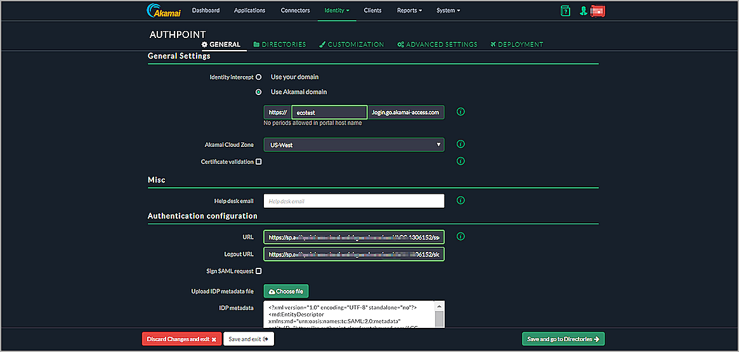Open the Identity menu dropdown
The width and height of the screenshot is (739, 352).
coord(336,11)
